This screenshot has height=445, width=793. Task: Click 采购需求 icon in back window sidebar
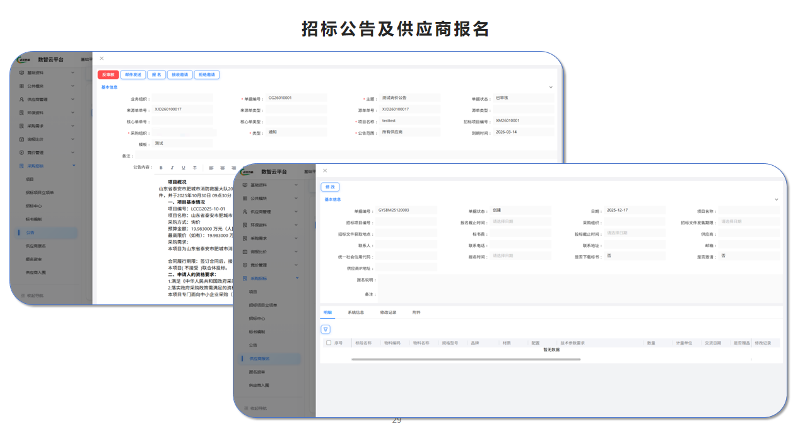tap(21, 125)
